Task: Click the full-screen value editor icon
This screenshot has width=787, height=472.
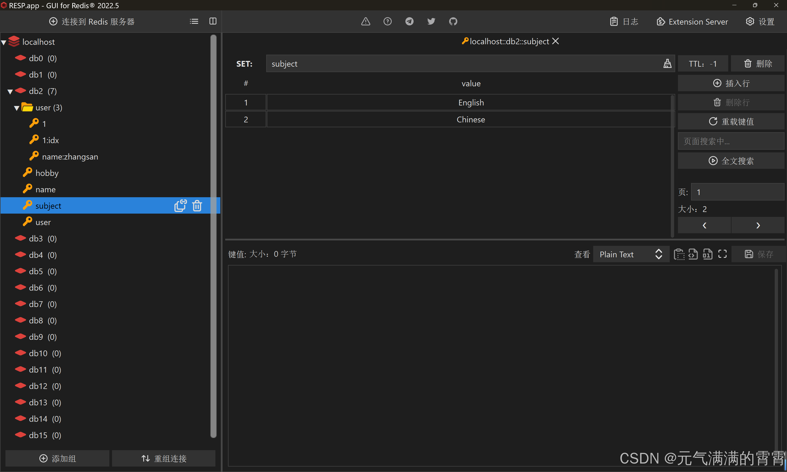Action: (x=722, y=254)
